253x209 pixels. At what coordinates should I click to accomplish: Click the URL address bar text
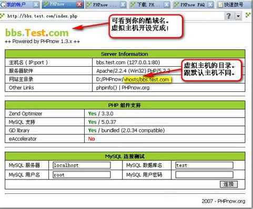click(x=42, y=16)
